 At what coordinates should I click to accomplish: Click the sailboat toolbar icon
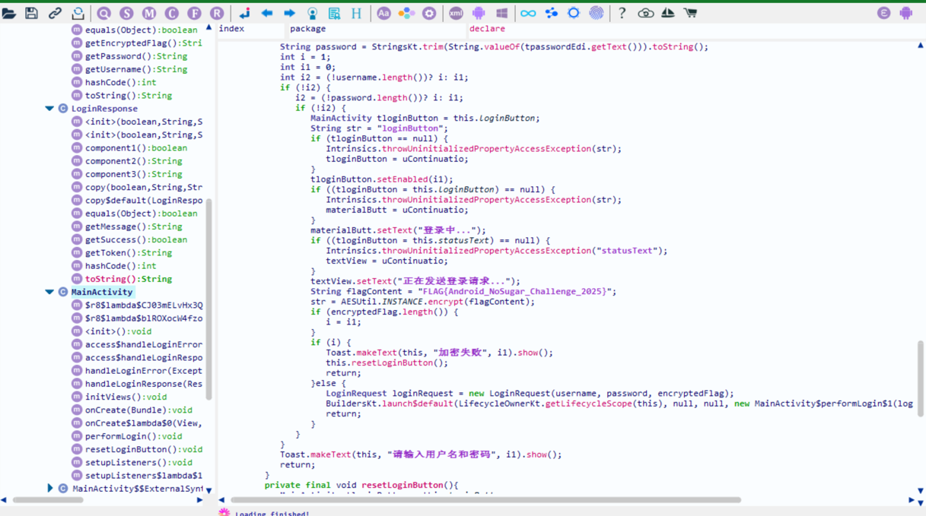click(667, 13)
